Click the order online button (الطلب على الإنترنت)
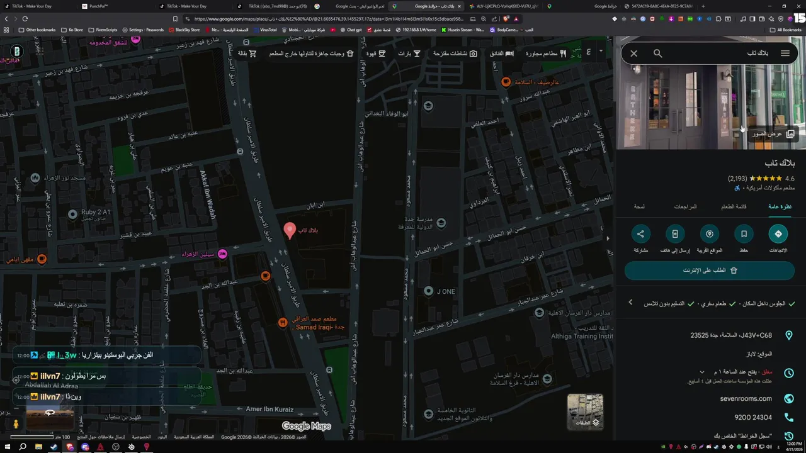The width and height of the screenshot is (806, 453). (710, 270)
